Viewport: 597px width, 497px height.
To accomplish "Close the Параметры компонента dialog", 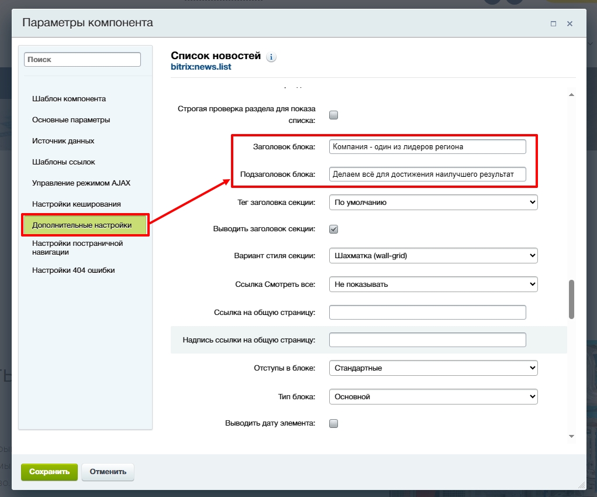I will (570, 24).
